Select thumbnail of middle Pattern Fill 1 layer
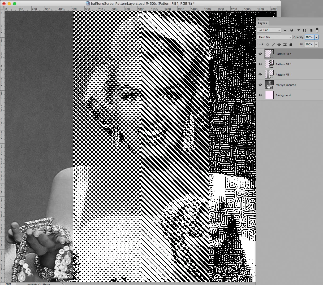The width and height of the screenshot is (323, 285). click(269, 64)
